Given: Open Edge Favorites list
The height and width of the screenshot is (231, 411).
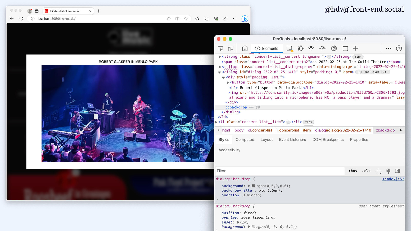Looking at the screenshot, I should click(197, 18).
